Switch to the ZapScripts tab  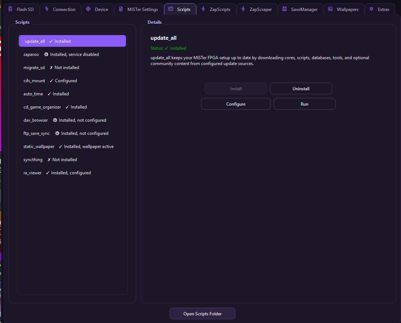coord(216,9)
